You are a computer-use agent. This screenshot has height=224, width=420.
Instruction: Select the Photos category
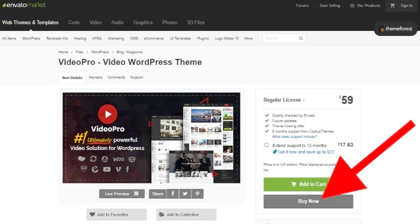(x=170, y=22)
